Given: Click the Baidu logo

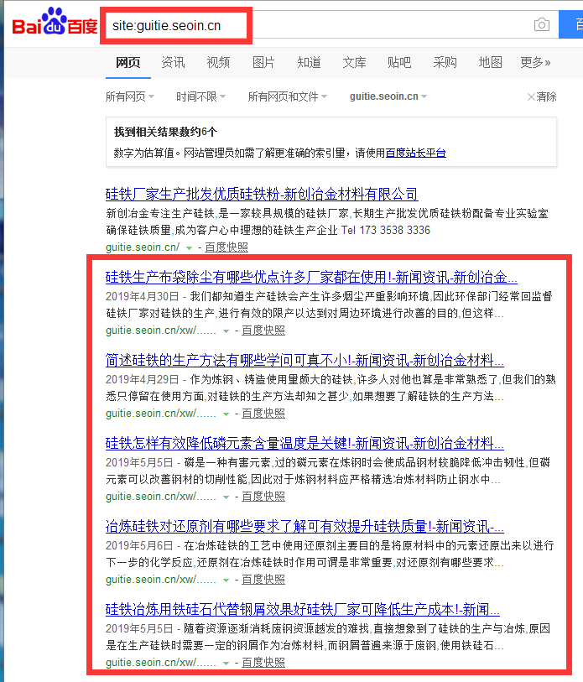Looking at the screenshot, I should pyautogui.click(x=55, y=22).
